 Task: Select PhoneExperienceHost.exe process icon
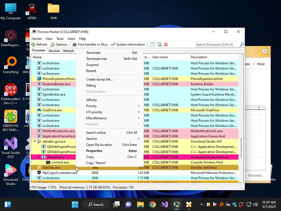(x=39, y=79)
